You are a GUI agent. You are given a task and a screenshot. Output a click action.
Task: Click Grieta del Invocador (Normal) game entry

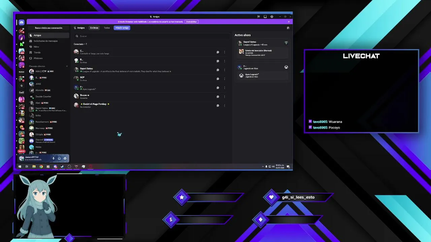tap(263, 52)
